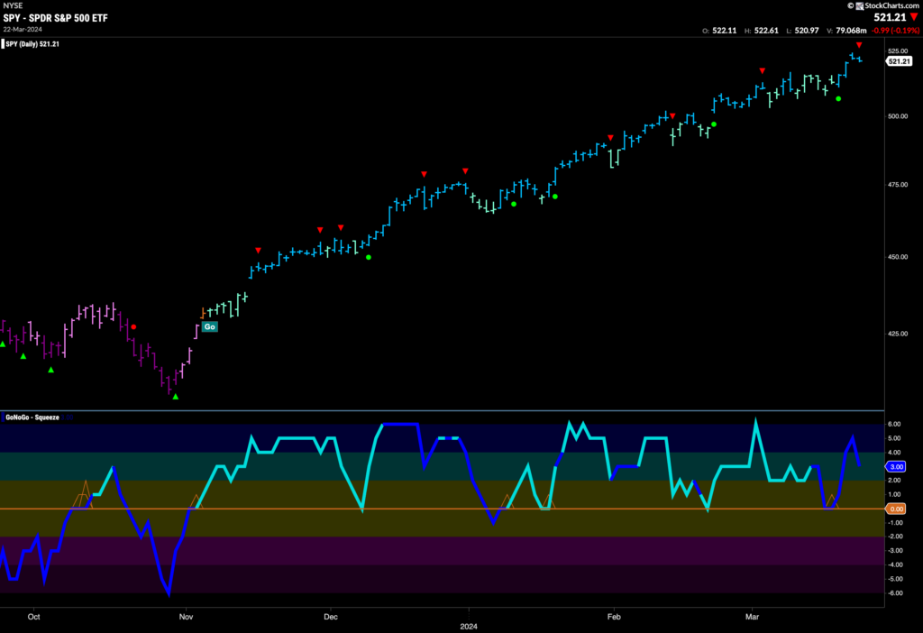The image size is (923, 633).
Task: Click the green dot below the mid-March bars
Action: (x=838, y=99)
